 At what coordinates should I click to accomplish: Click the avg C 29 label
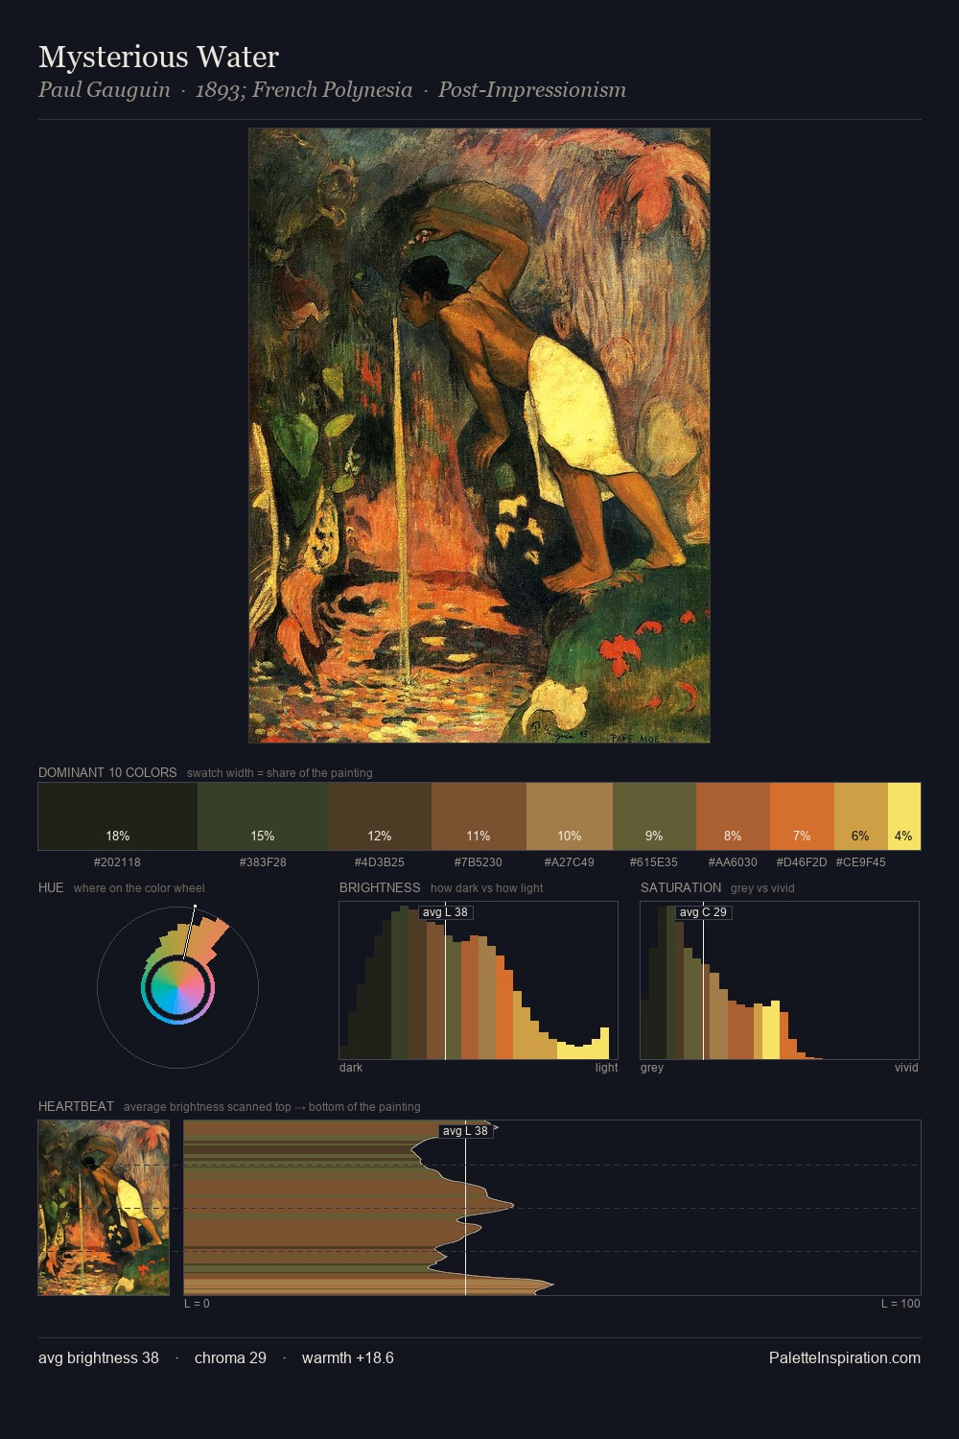pos(704,912)
